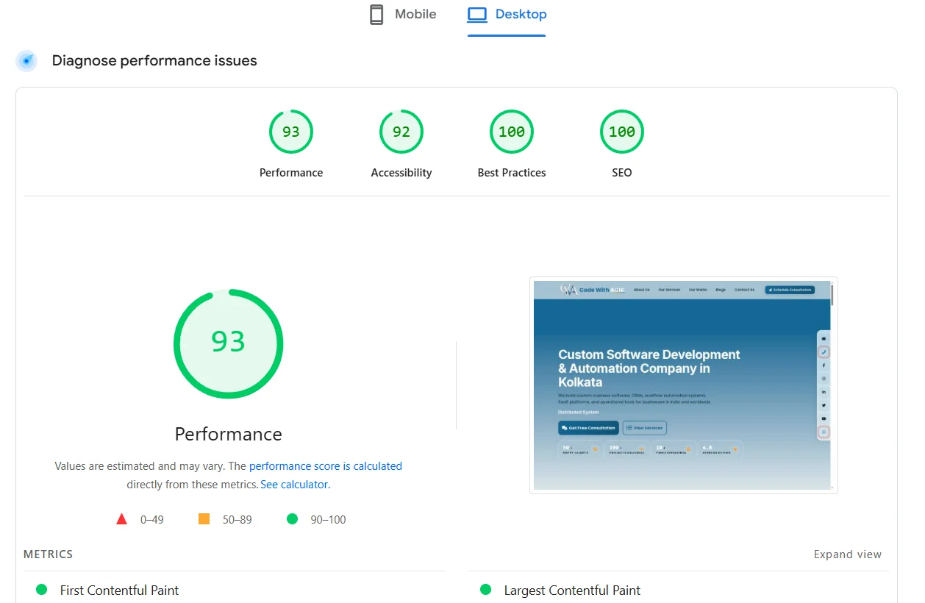Click the desktop monitor icon
Screen dimensions: 925x603
(x=477, y=15)
